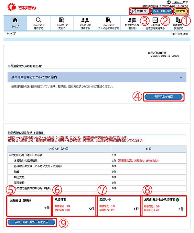Open the お取引先からの承諾待ち 2件 tile
Image resolution: width=194 pixels, height=233 pixels.
164,205
